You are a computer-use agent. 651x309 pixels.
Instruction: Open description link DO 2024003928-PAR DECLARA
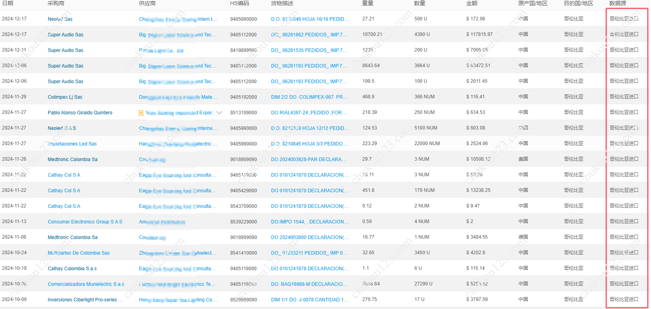point(309,159)
